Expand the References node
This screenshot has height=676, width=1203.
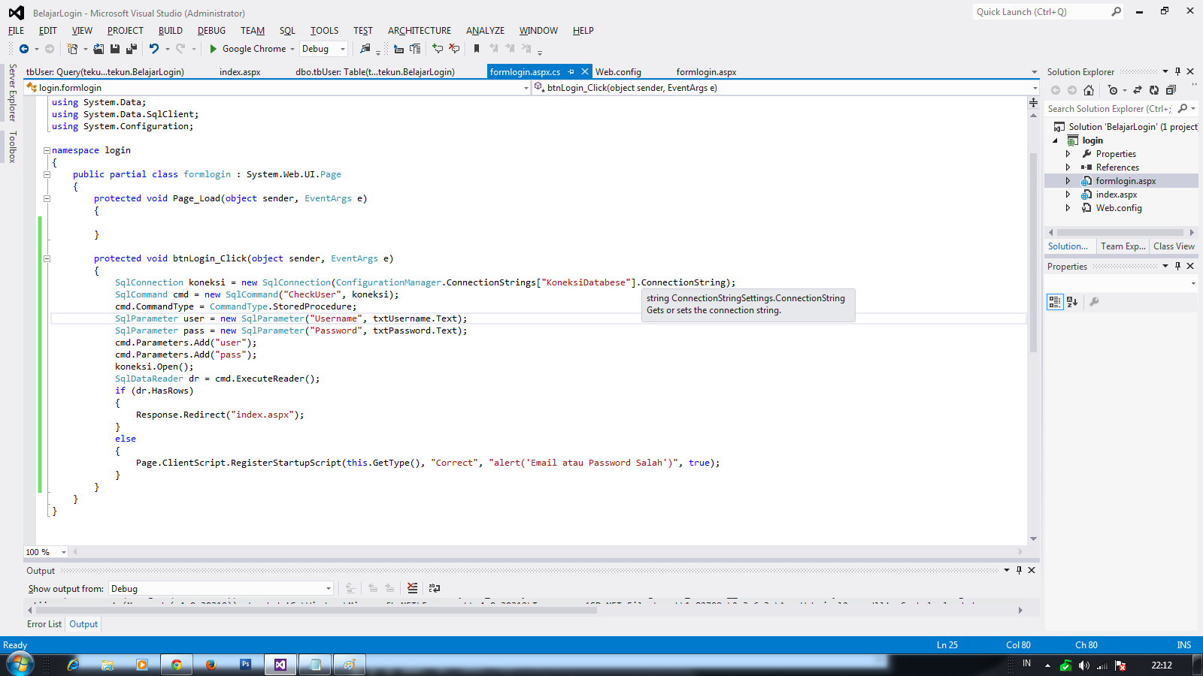tap(1068, 167)
